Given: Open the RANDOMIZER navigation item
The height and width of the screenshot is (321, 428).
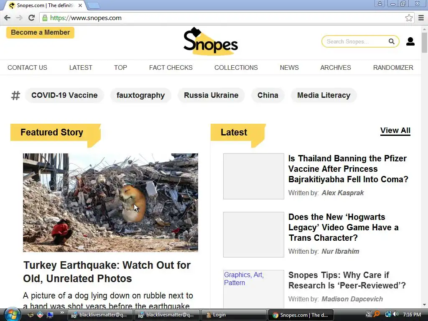Looking at the screenshot, I should click(393, 68).
